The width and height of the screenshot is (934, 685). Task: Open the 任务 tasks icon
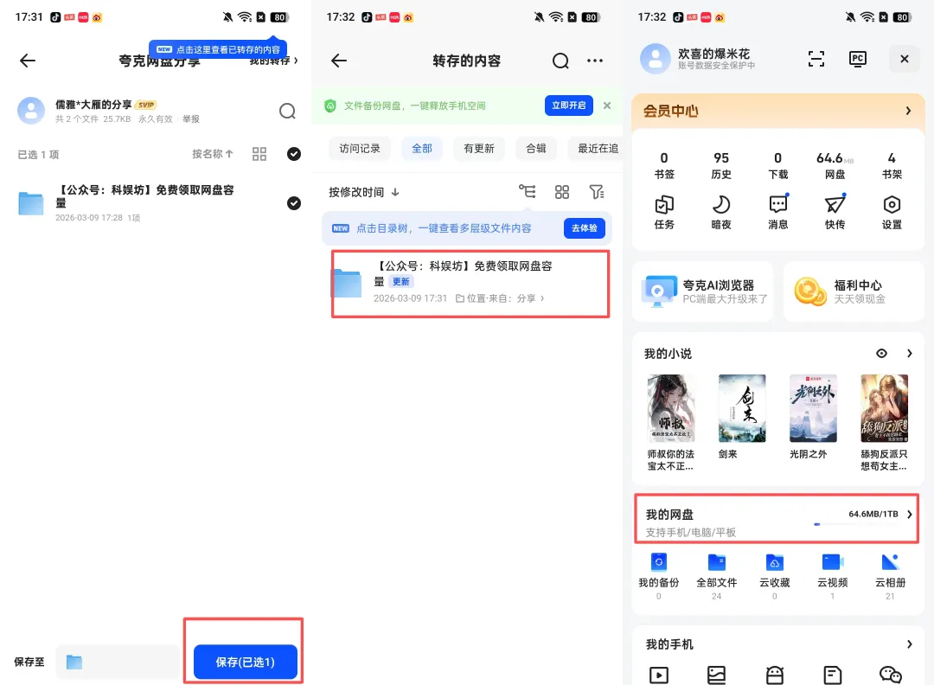pos(664,213)
